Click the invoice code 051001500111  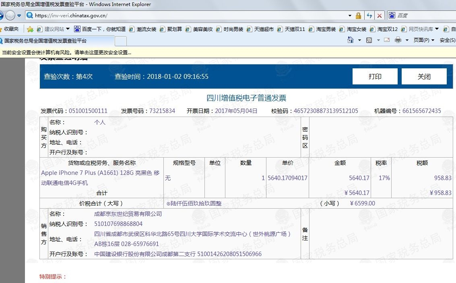coord(88,111)
